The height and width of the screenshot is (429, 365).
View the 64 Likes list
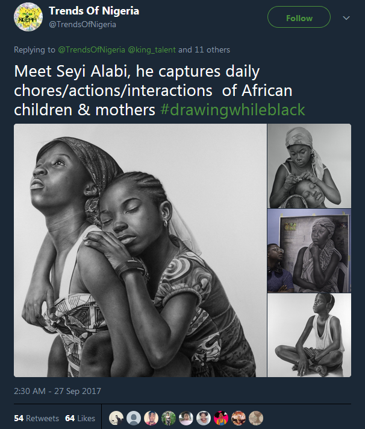[80, 418]
